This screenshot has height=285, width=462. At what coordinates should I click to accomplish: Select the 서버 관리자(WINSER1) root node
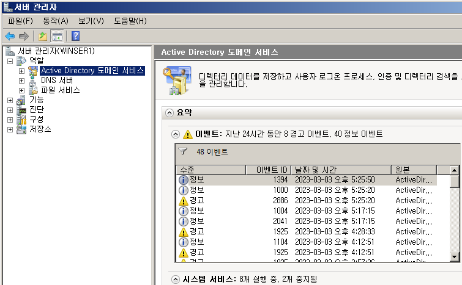(56, 51)
